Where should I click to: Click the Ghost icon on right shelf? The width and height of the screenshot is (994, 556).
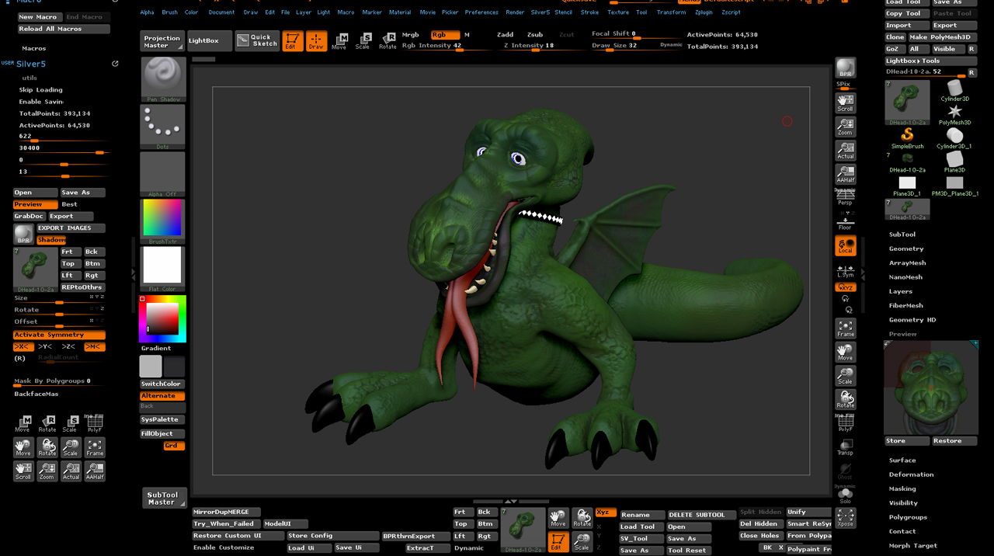click(845, 471)
